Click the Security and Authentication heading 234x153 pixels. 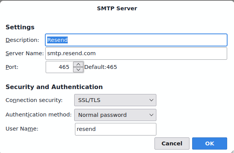coord(54,87)
